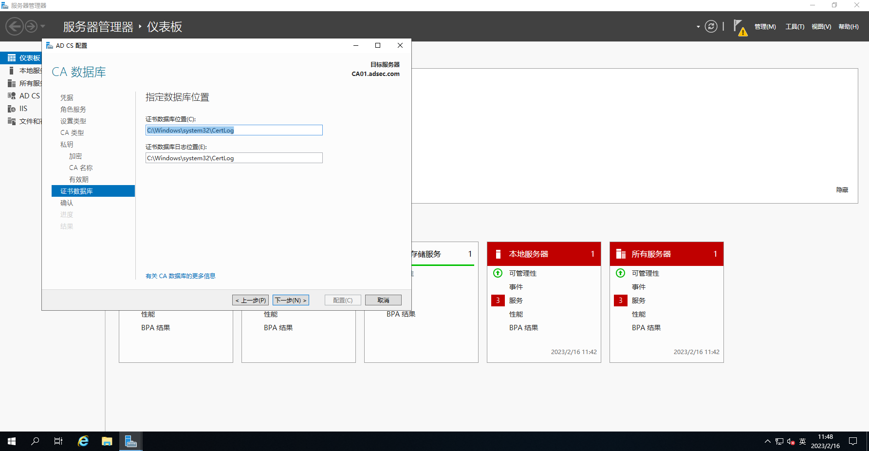Screen dimensions: 869x451
Task: Open Internet Explorer from the taskbar
Action: (x=83, y=441)
